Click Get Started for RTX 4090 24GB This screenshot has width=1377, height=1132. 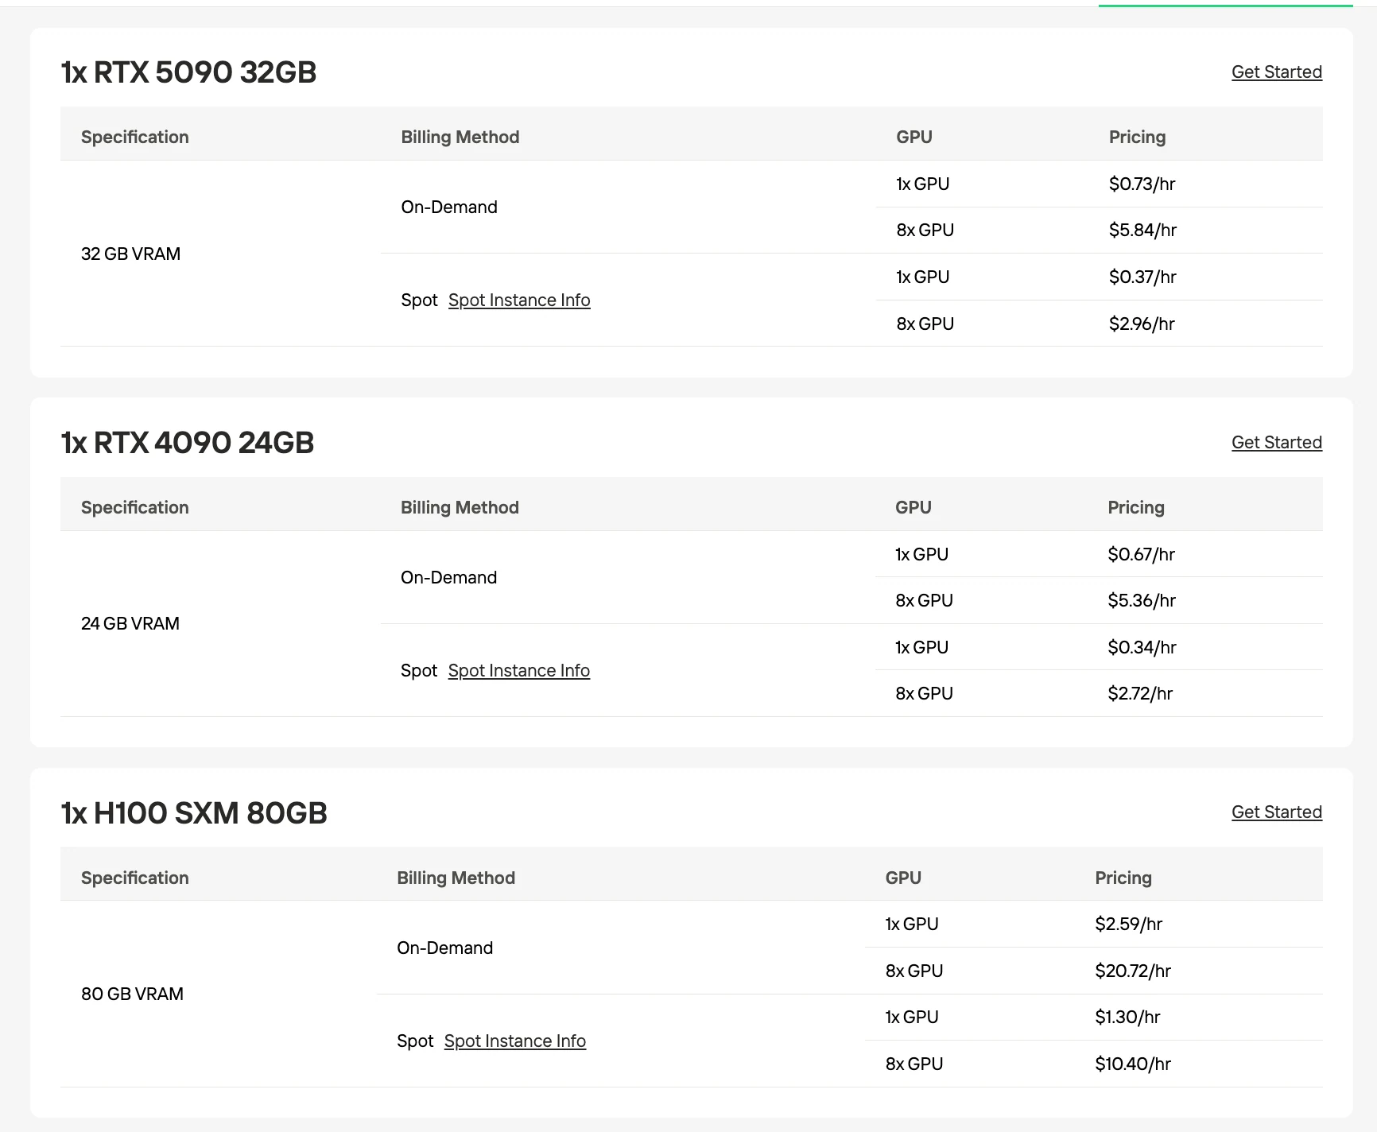pyautogui.click(x=1276, y=442)
